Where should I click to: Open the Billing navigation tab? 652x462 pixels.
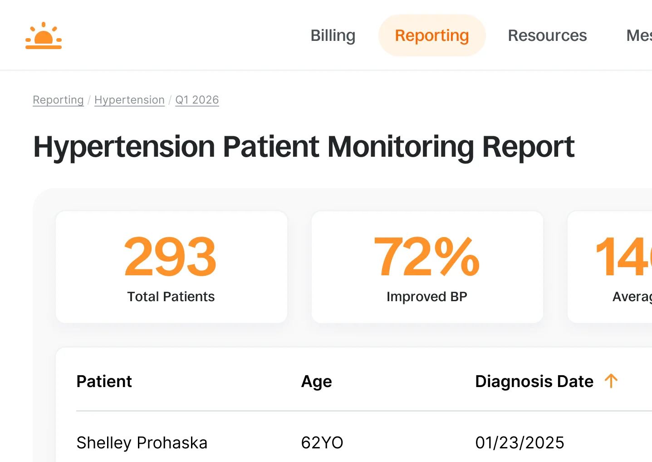pyautogui.click(x=333, y=35)
